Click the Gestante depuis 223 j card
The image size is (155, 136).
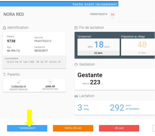115,79
